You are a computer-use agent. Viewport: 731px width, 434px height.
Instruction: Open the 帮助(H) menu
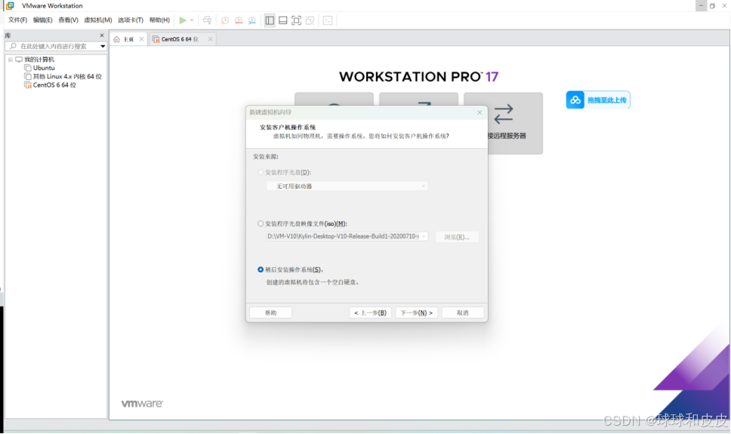click(159, 20)
